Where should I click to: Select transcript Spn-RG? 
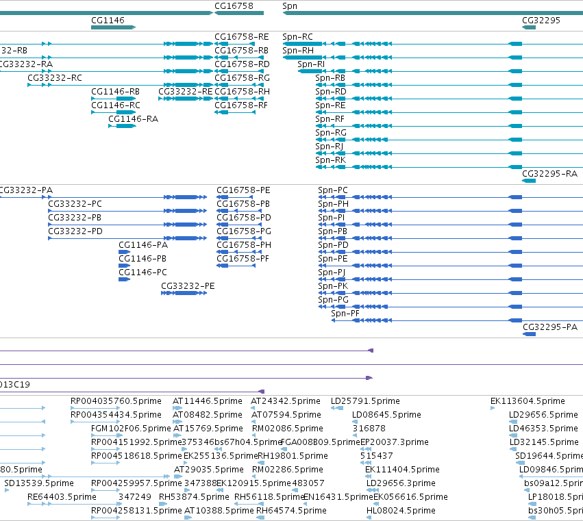click(330, 133)
